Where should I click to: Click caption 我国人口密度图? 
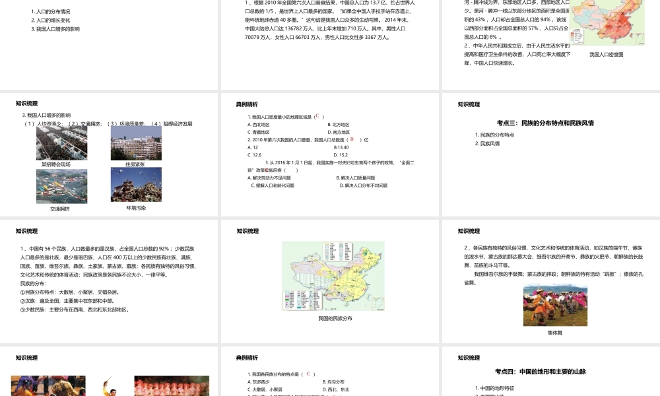pos(606,55)
